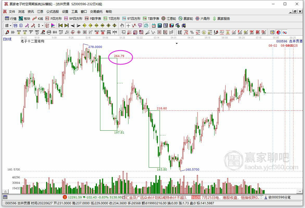Click the 264.79 price label
The image size is (305, 208).
click(119, 56)
